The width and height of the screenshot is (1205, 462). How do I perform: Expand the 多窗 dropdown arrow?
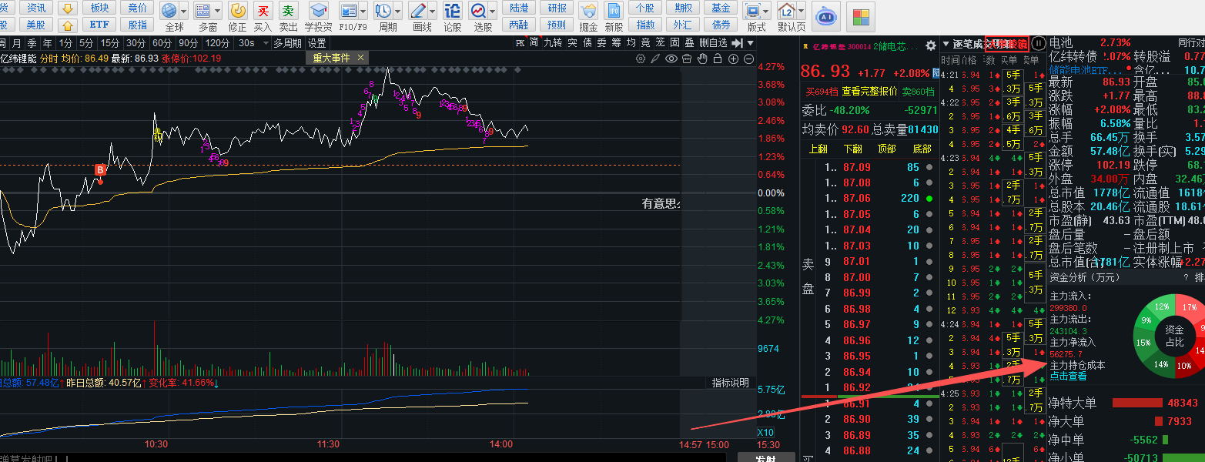click(217, 11)
